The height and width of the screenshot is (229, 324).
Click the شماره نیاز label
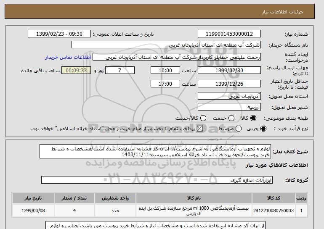[296, 34]
